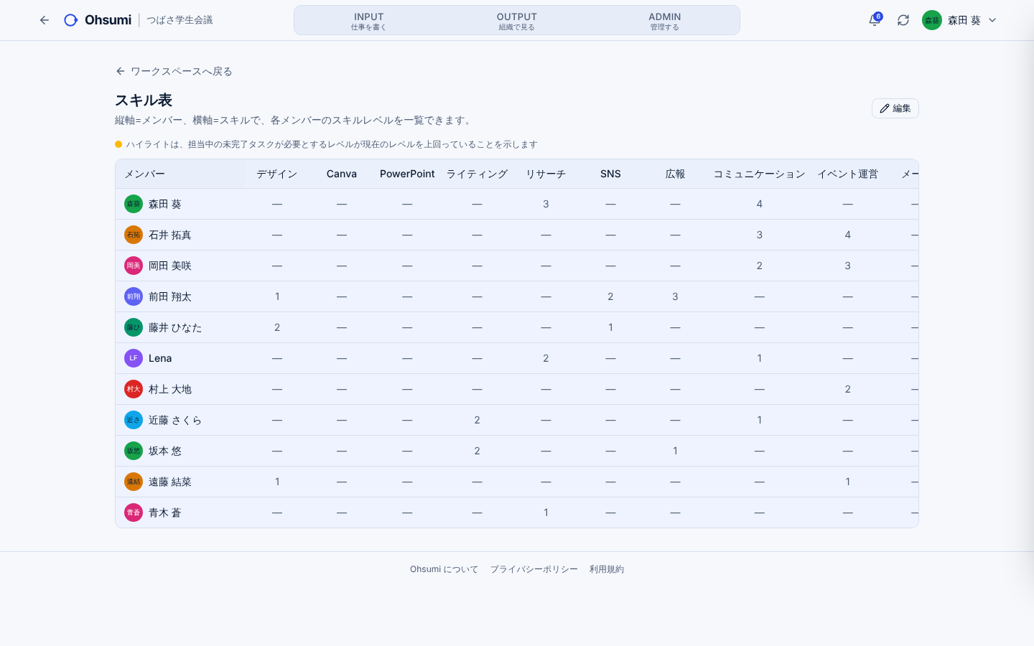The width and height of the screenshot is (1034, 646).
Task: Click the コミュニケーション column header
Action: 759,174
